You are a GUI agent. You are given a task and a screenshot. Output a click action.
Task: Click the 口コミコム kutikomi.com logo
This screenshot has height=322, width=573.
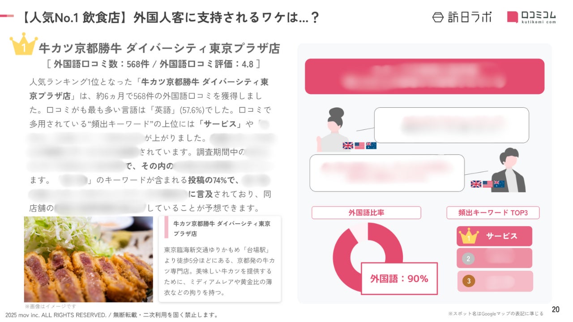(532, 17)
